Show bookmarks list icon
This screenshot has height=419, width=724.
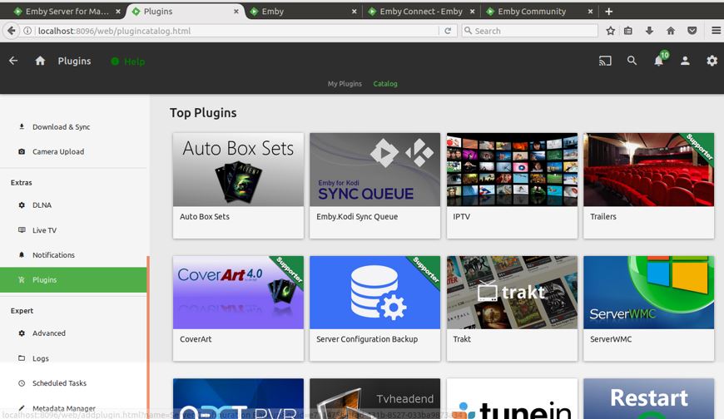point(628,31)
